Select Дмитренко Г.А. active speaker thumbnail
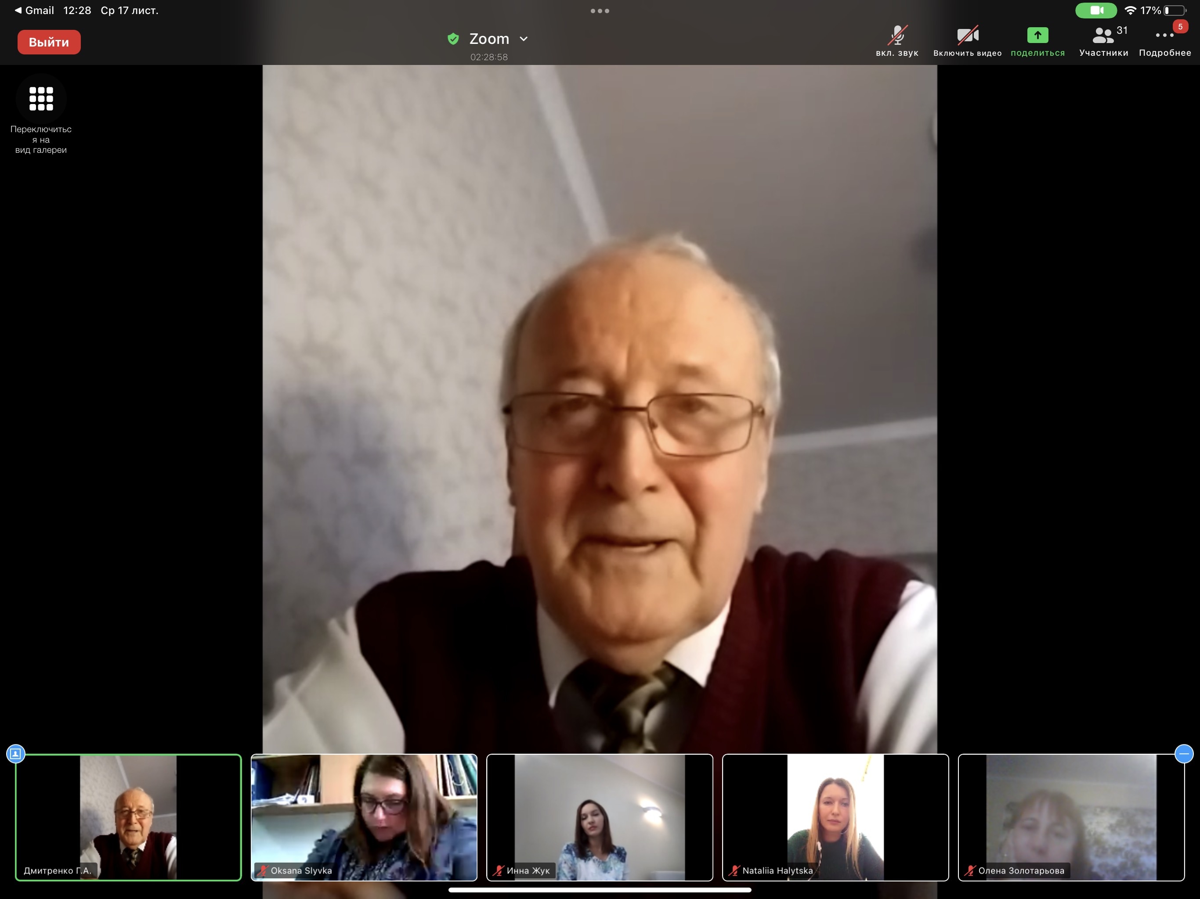 pyautogui.click(x=128, y=817)
